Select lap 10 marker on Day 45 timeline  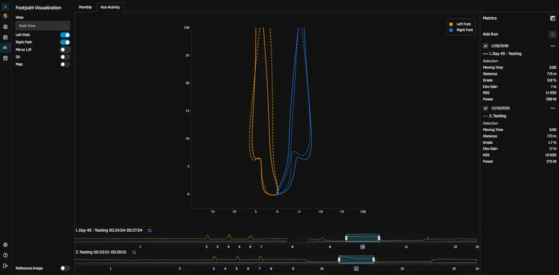tap(362, 247)
